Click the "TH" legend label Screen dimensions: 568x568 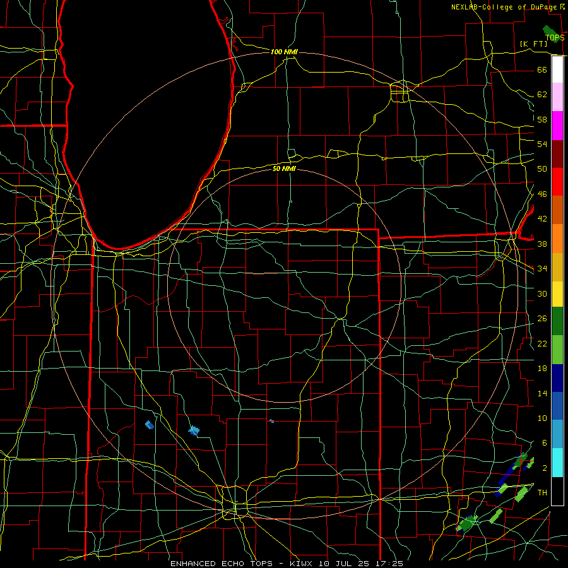(x=542, y=493)
